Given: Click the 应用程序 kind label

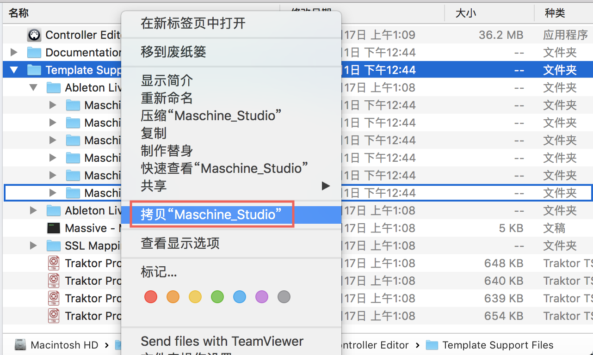Looking at the screenshot, I should coord(565,35).
